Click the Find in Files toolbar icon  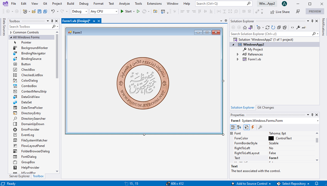pos(155,11)
